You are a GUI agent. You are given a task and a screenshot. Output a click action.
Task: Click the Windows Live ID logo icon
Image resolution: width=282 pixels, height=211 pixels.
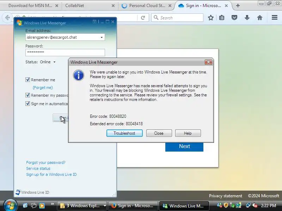pyautogui.click(x=18, y=192)
